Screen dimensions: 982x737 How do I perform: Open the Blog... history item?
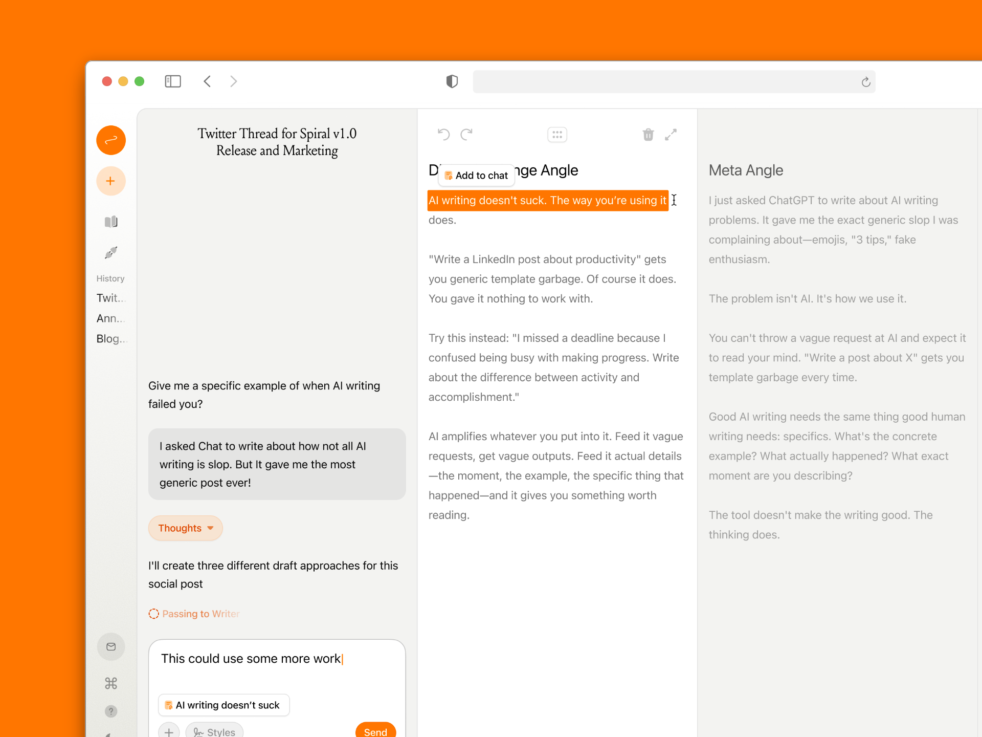[x=110, y=339]
